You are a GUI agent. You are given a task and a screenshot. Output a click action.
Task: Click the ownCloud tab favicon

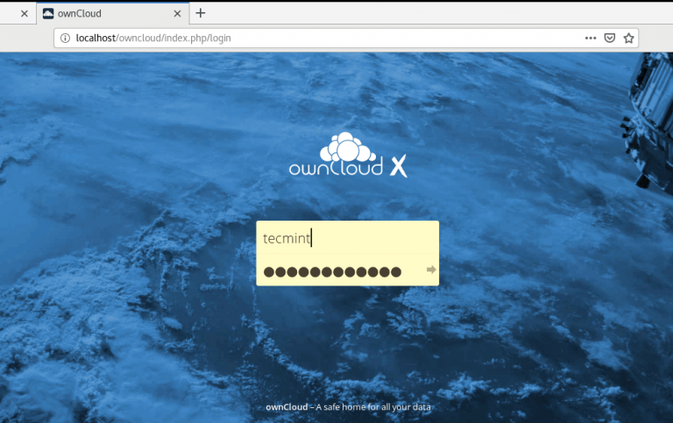(48, 14)
